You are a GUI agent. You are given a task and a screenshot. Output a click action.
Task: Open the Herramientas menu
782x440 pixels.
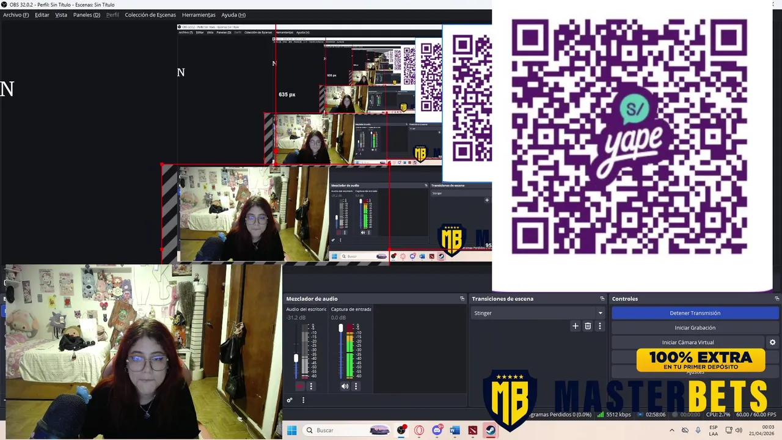tap(199, 15)
